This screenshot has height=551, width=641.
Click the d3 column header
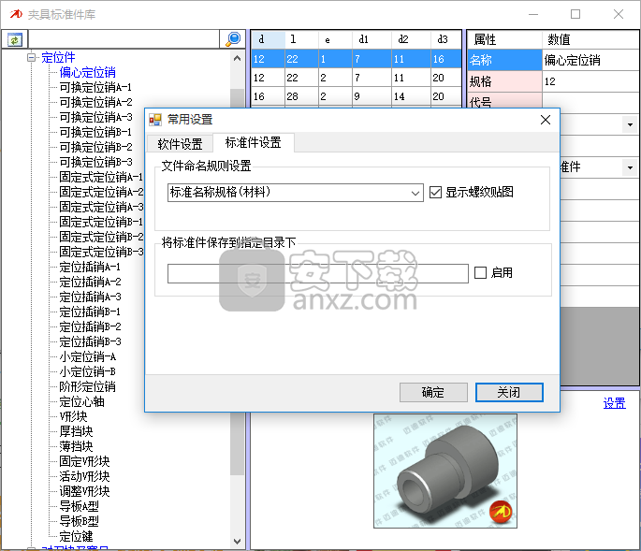pyautogui.click(x=445, y=39)
